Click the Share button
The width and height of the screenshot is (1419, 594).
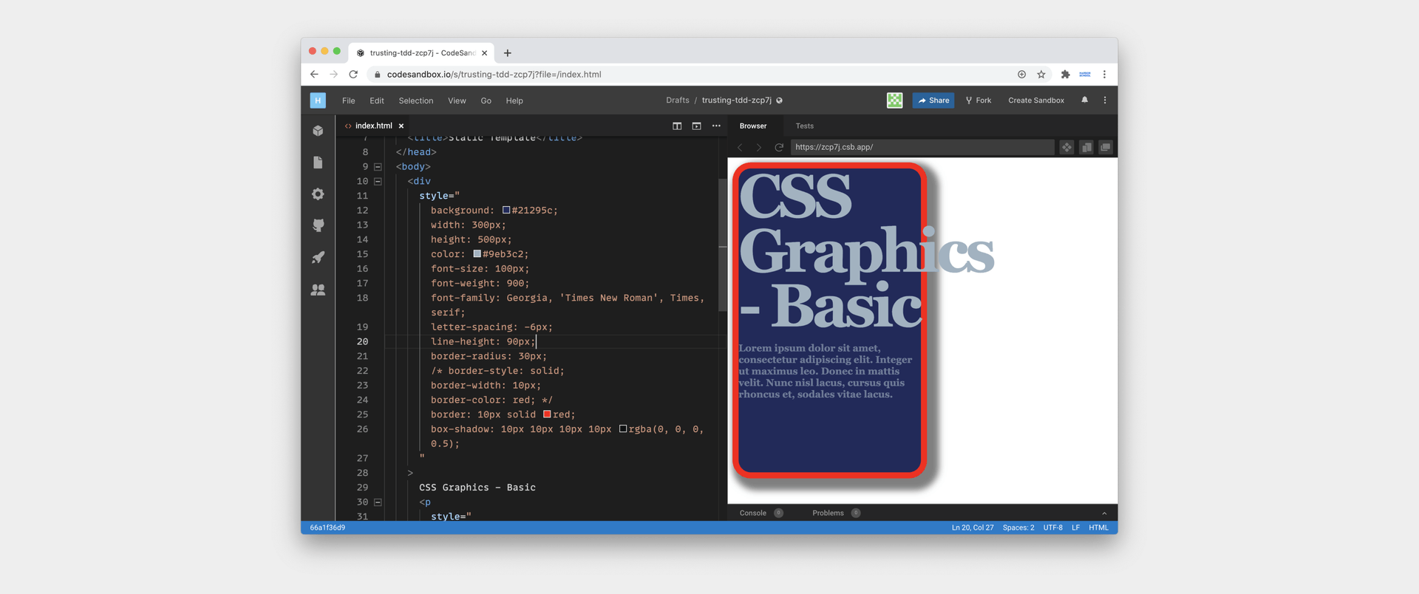coord(933,100)
